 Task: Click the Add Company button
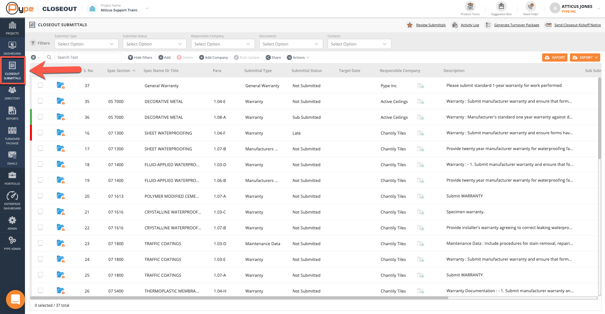[213, 57]
